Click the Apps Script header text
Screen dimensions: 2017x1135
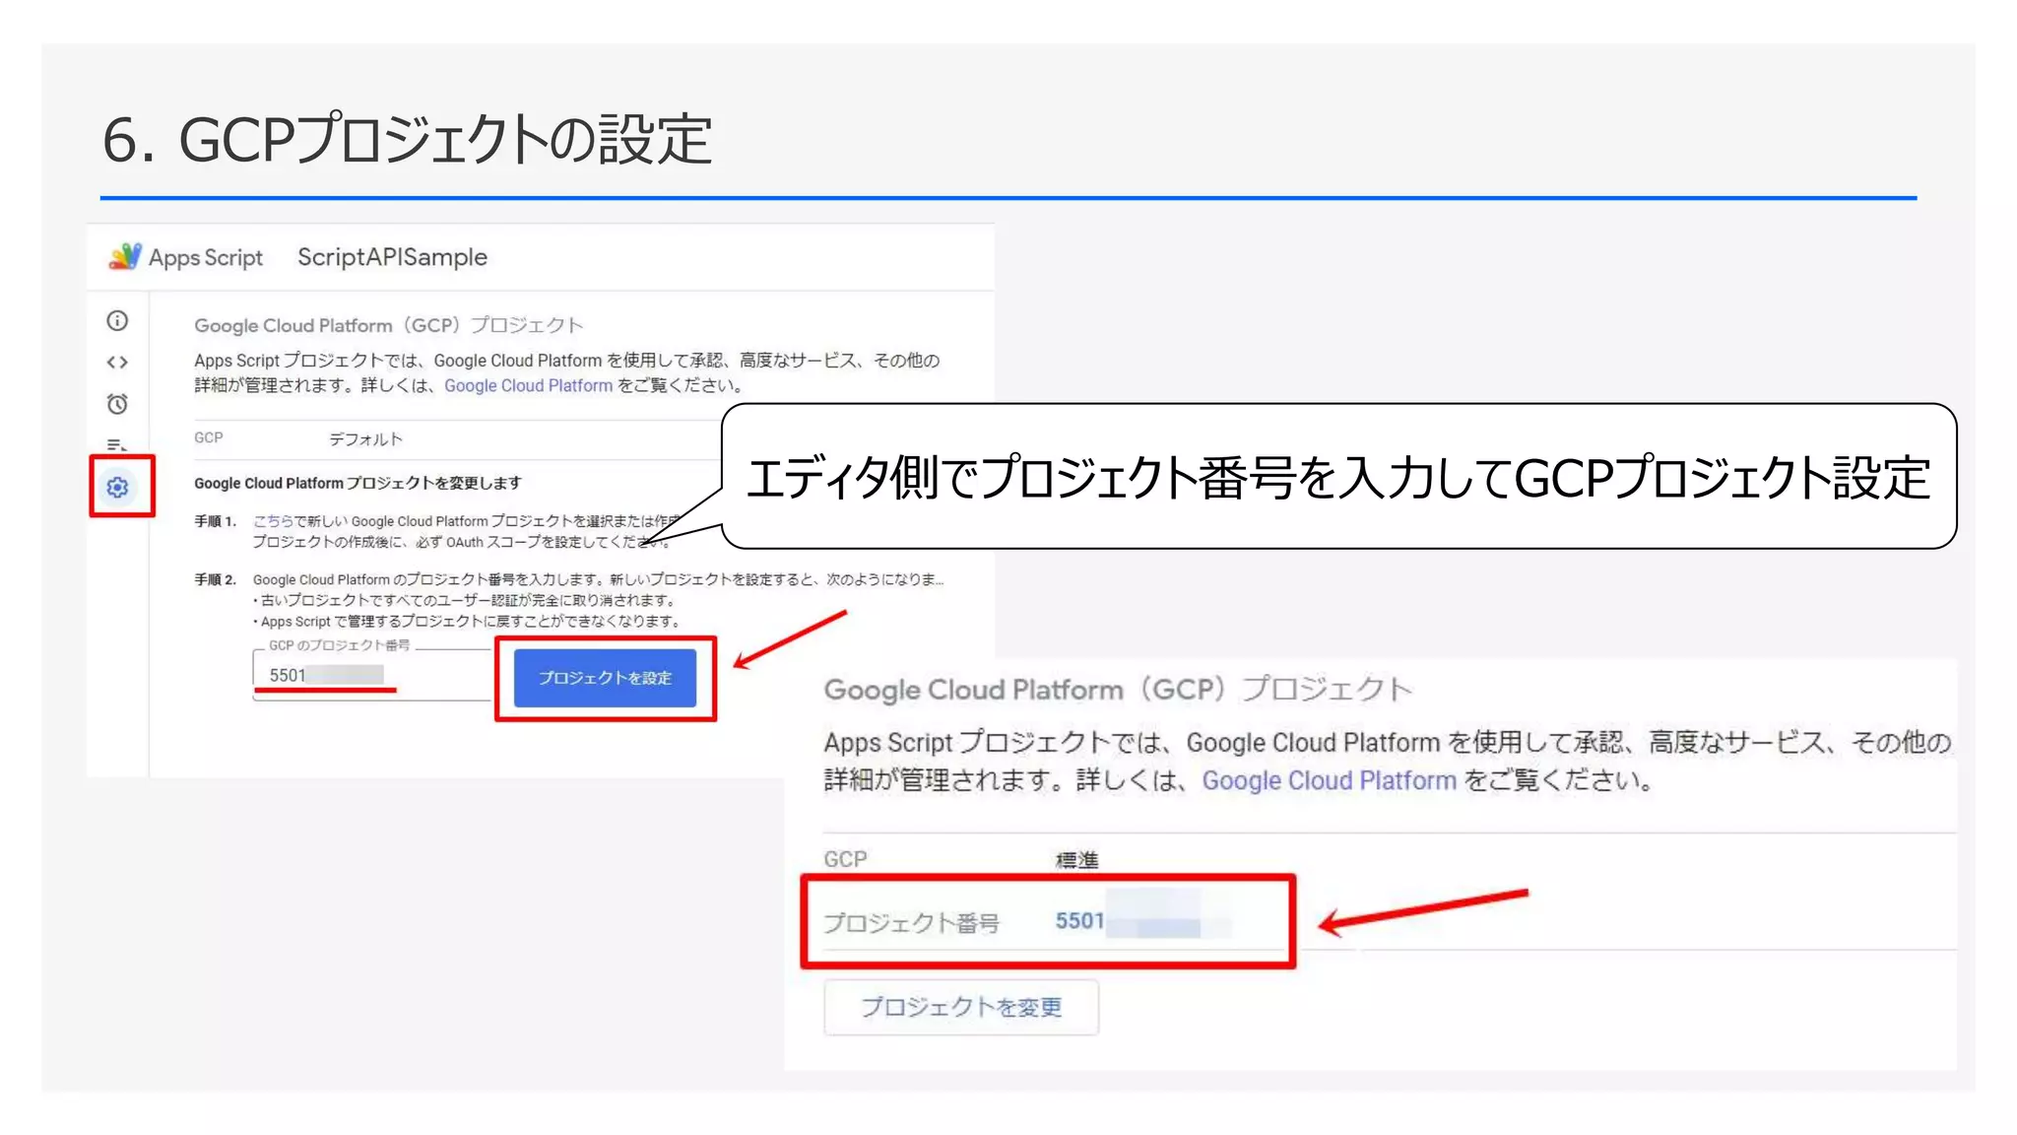[x=205, y=258]
